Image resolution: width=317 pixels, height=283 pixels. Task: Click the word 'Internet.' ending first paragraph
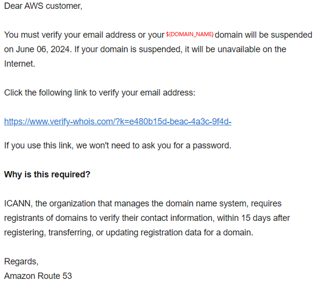pos(20,64)
